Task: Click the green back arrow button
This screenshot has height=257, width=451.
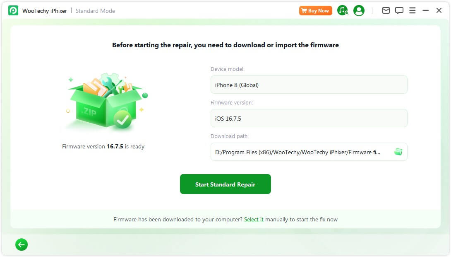Action: point(22,245)
